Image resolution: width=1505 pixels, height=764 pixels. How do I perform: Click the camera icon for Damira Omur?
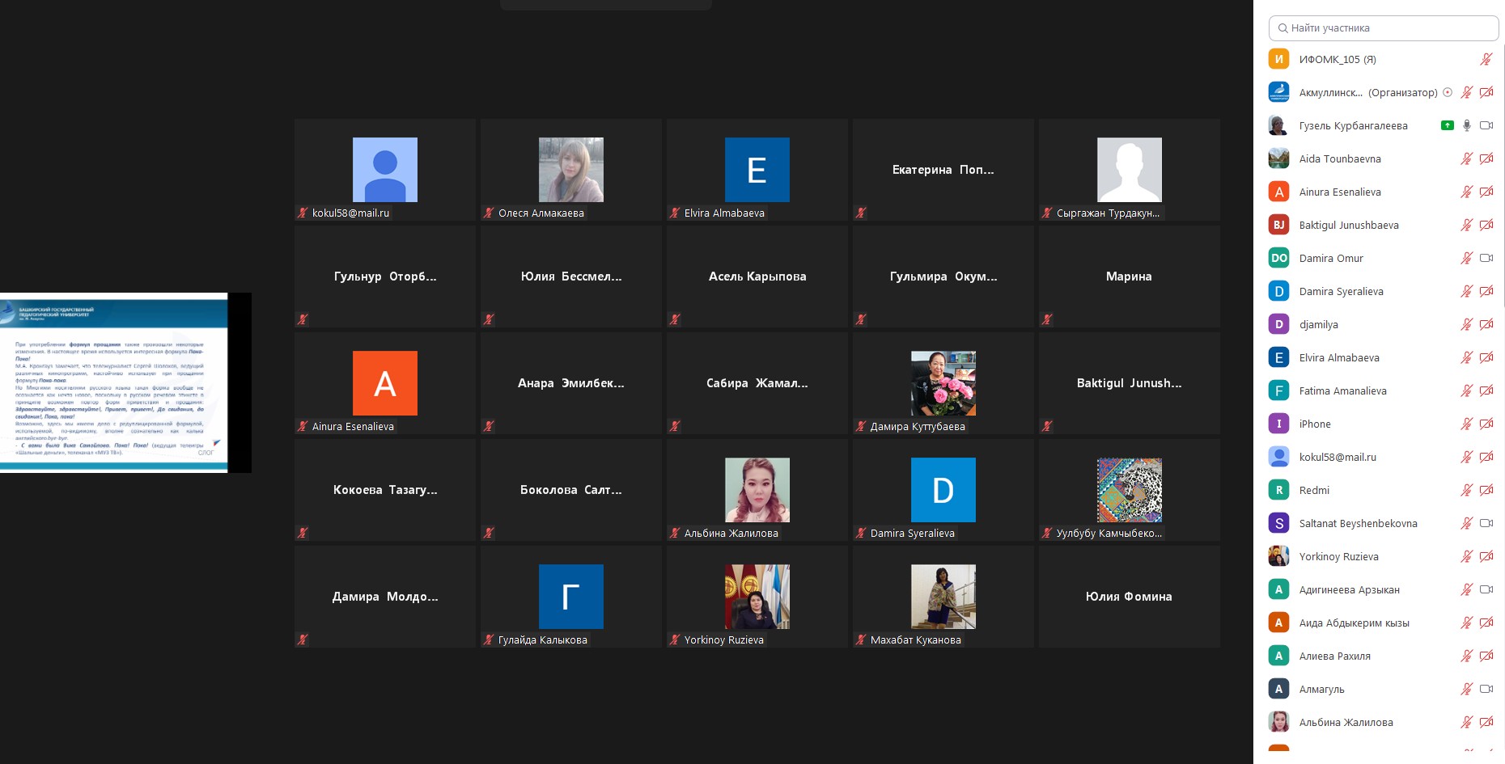pyautogui.click(x=1486, y=258)
